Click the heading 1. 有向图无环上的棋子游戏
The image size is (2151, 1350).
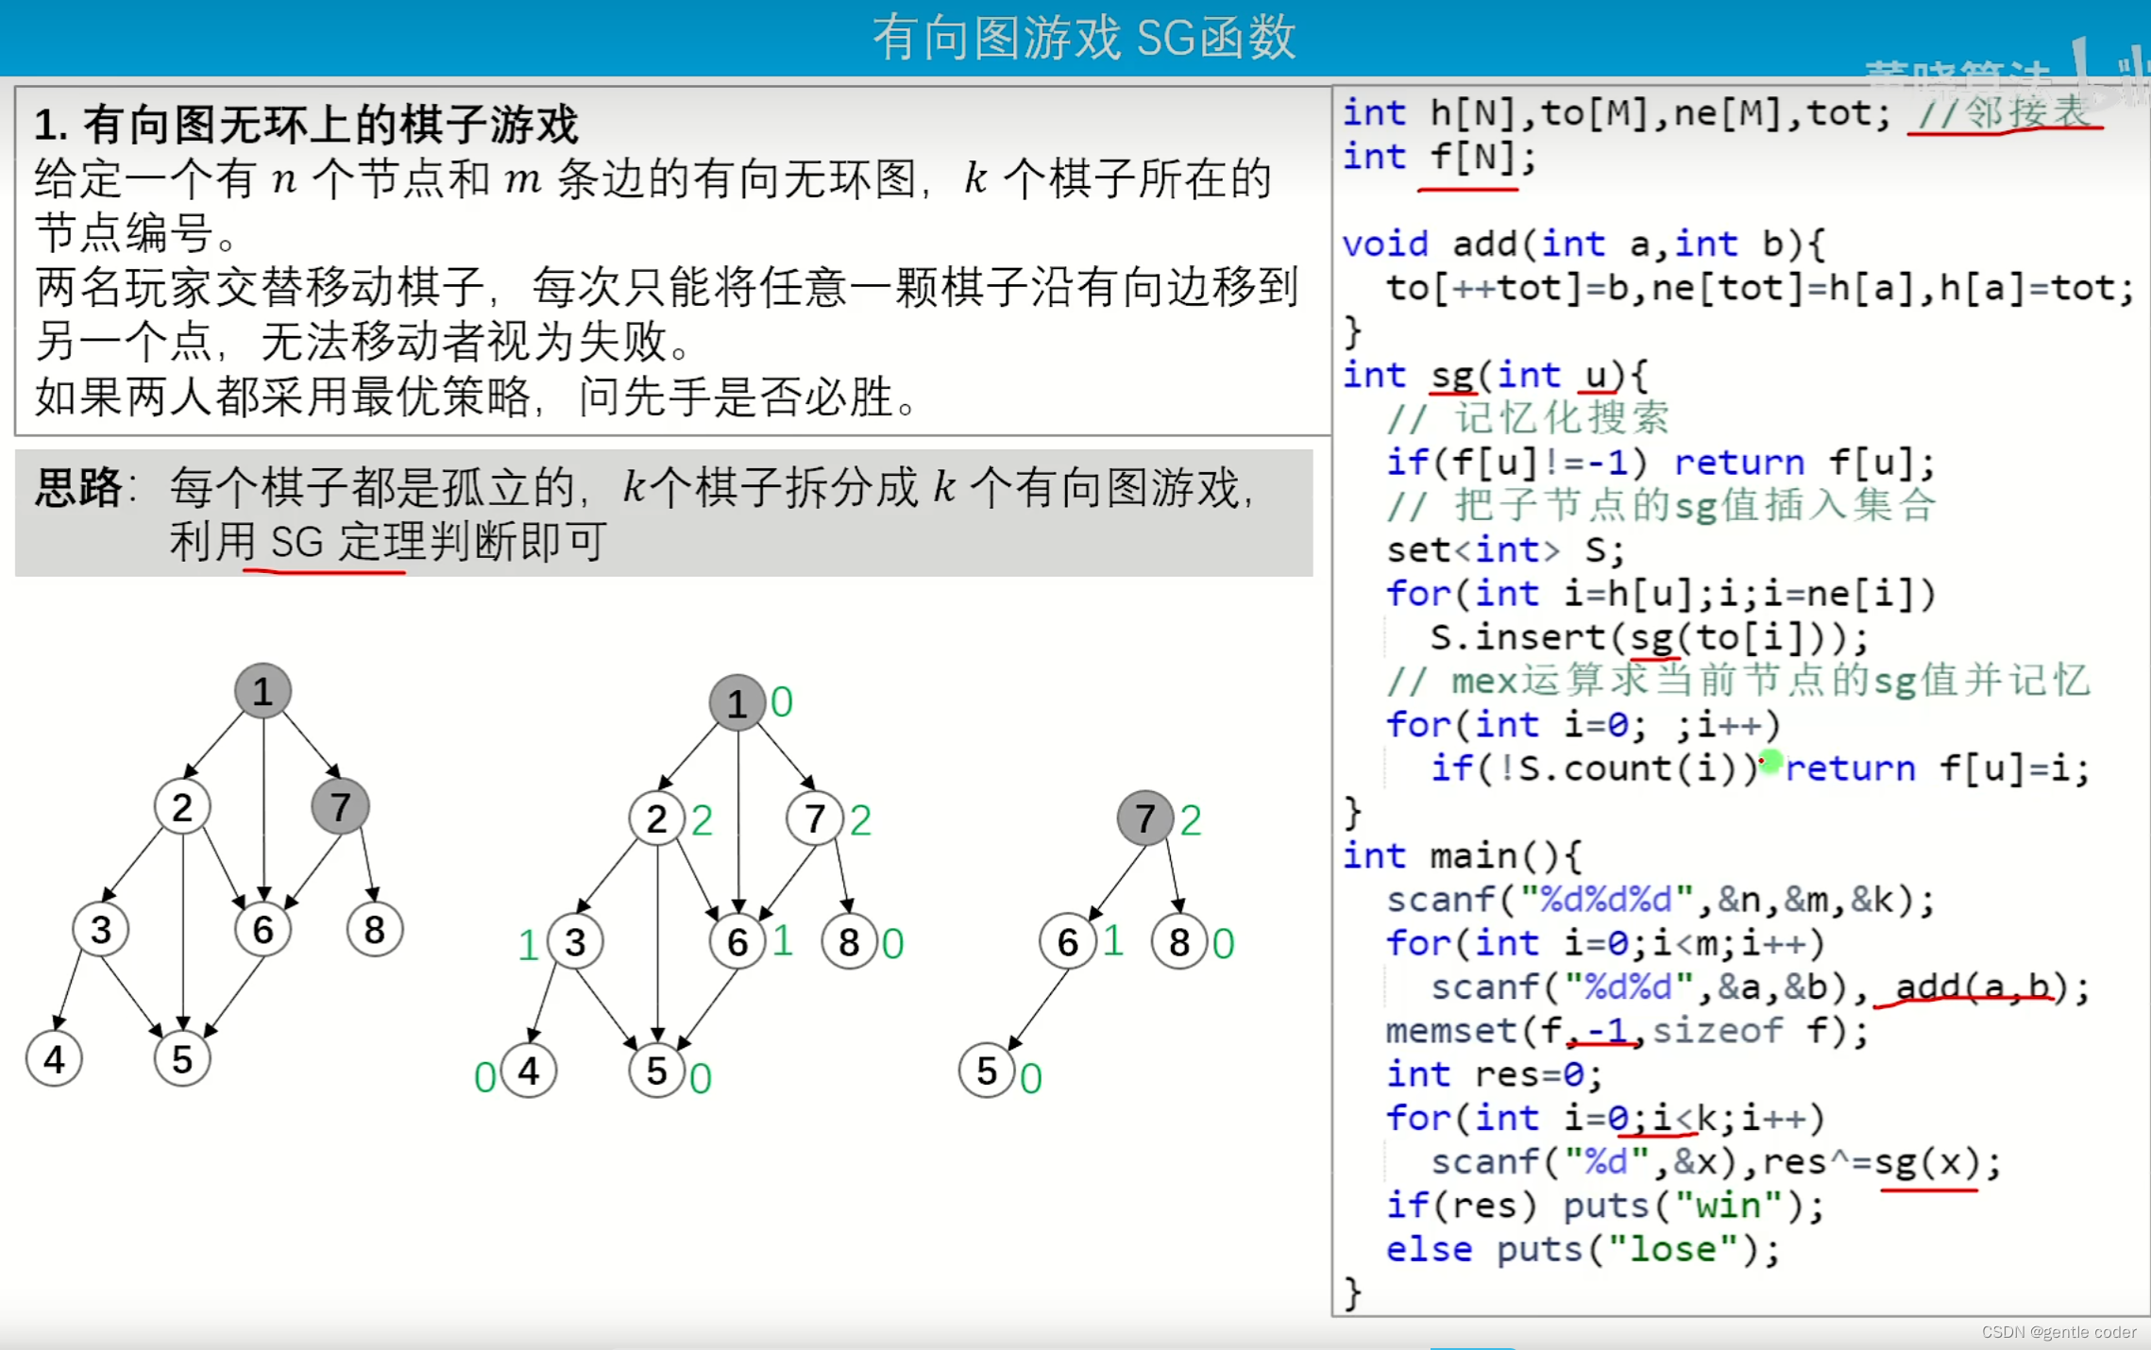[306, 125]
